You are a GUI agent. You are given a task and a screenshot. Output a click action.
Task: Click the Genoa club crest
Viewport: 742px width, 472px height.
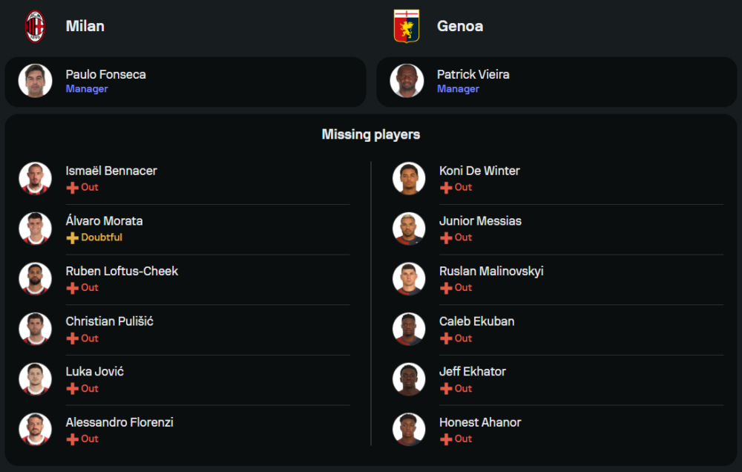[406, 26]
